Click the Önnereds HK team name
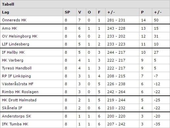Image resolution: width=170 pixels, height=128 pixels. (14, 20)
